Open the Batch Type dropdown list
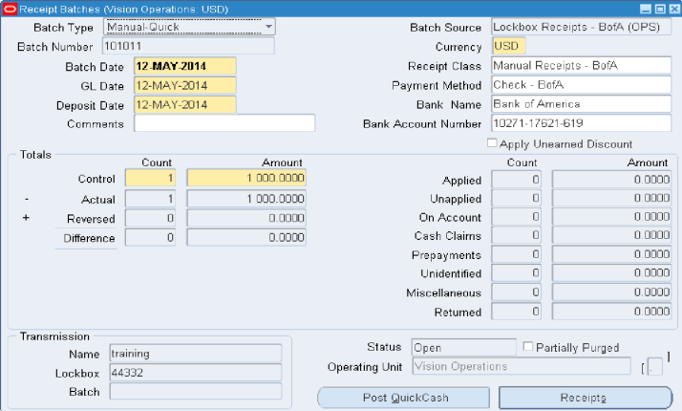 pyautogui.click(x=267, y=27)
